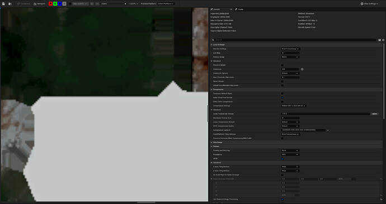The image size is (386, 204).
Task: Click Maximum Texture Size field
Action: pos(290,118)
